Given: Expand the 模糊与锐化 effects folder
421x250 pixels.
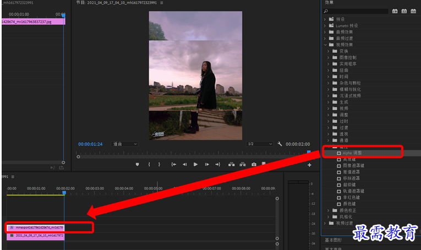Looking at the screenshot, I should pos(328,89).
